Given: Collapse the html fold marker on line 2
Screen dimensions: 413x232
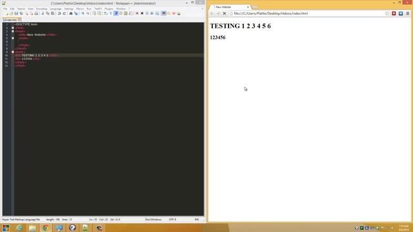Looking at the screenshot, I should coord(13,28).
